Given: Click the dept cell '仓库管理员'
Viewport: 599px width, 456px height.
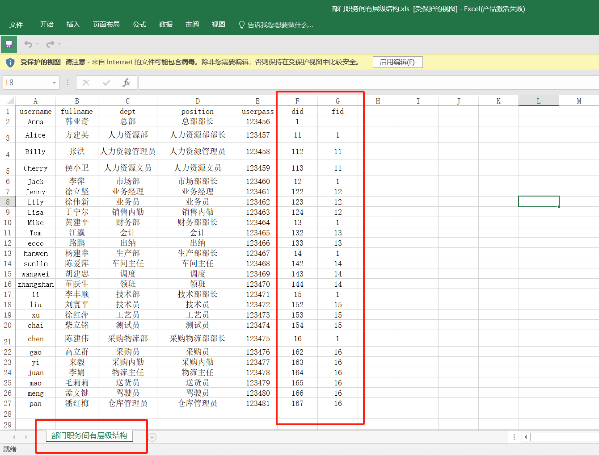Looking at the screenshot, I should point(128,403).
